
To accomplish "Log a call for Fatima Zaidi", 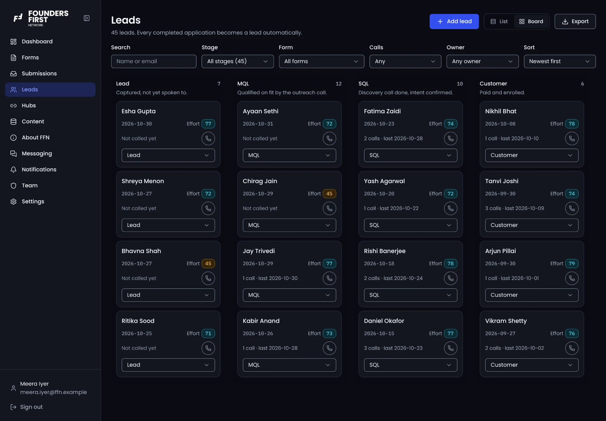I will (451, 139).
